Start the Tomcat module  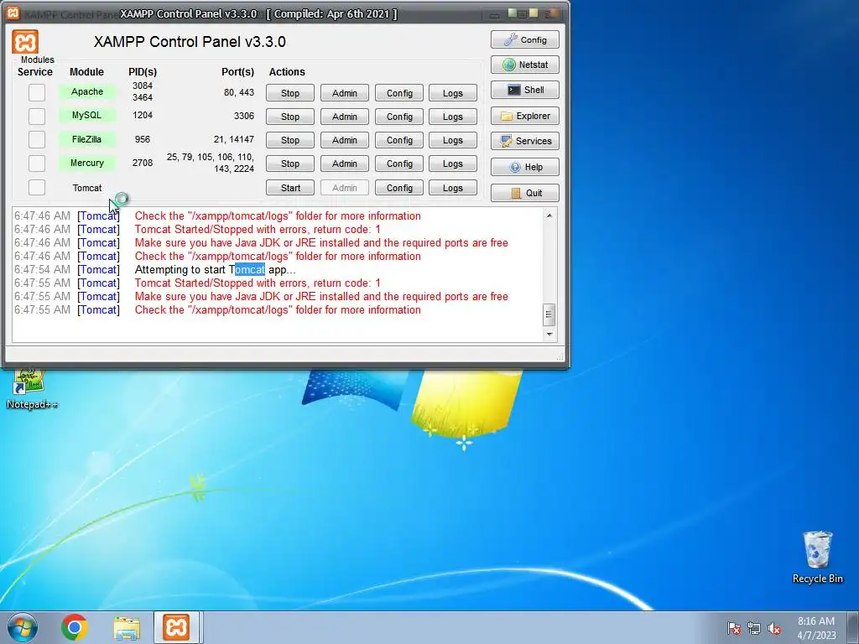coord(290,188)
